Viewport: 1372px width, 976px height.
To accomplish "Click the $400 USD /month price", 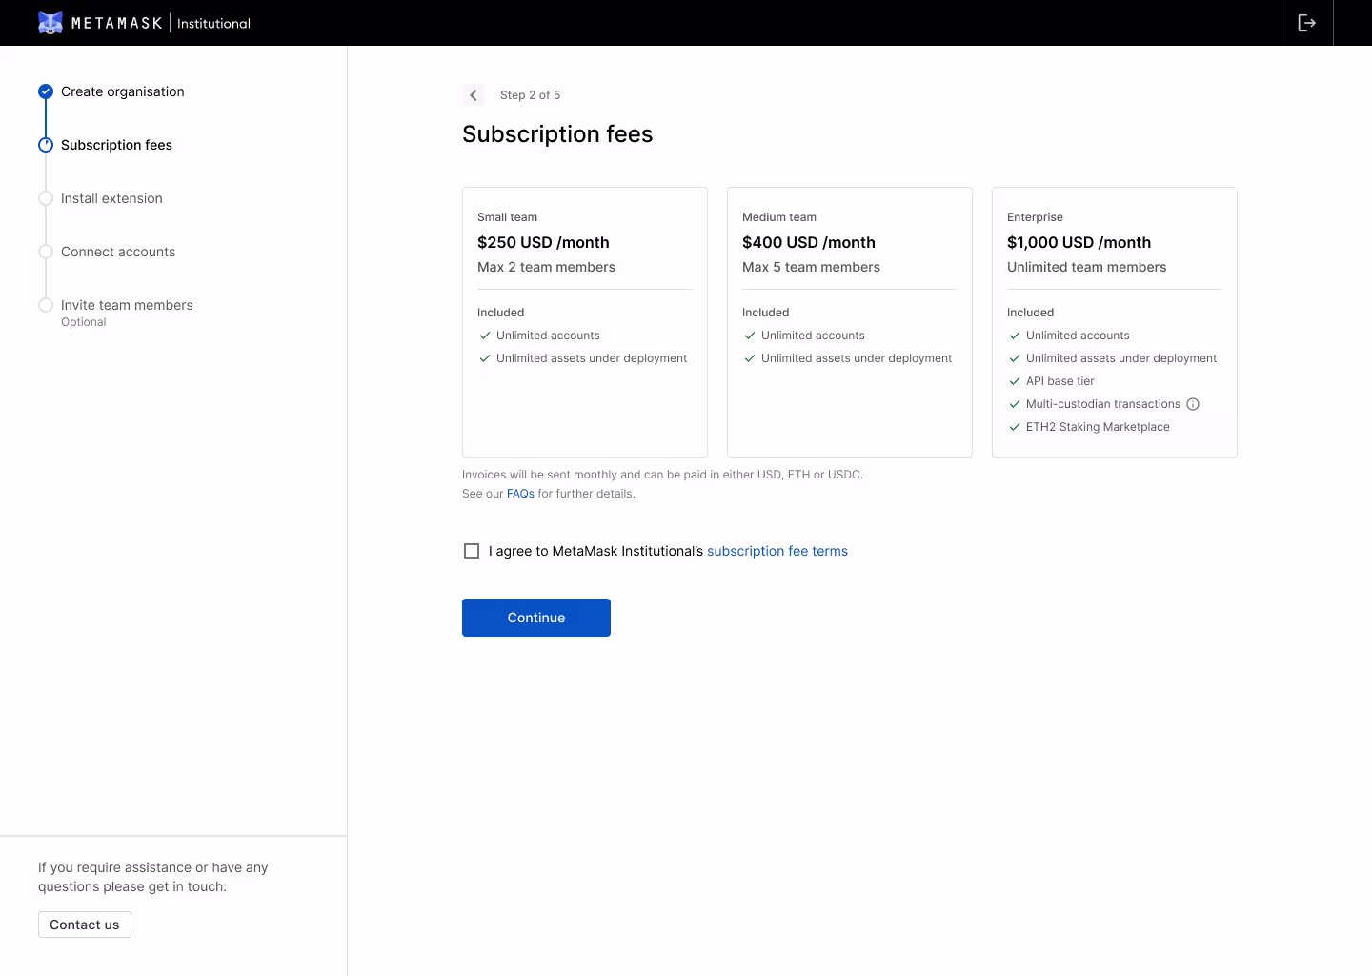I will click(809, 242).
